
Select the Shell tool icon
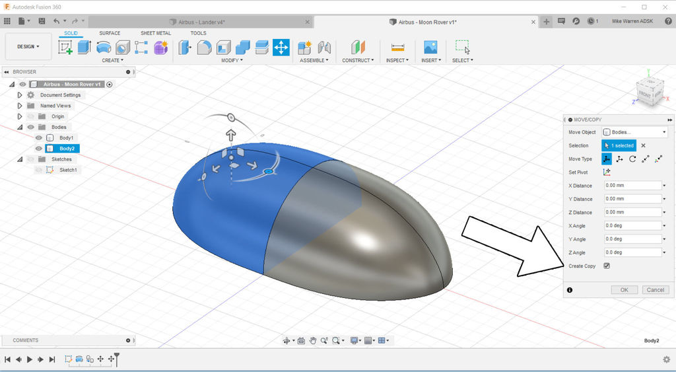pos(223,48)
